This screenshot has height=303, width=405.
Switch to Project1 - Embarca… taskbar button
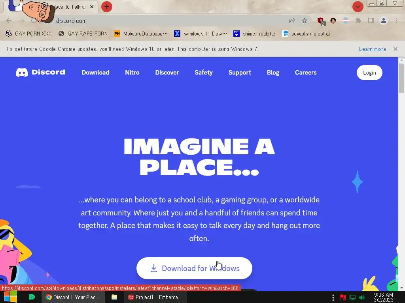point(155,297)
